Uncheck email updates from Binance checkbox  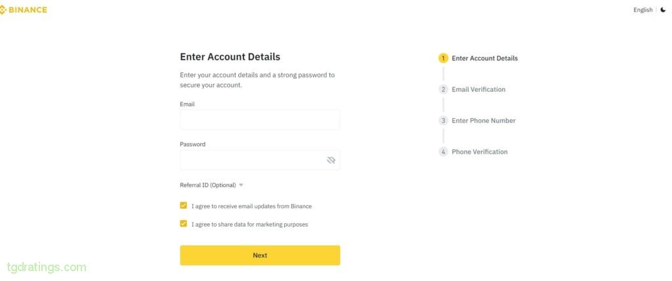click(184, 205)
